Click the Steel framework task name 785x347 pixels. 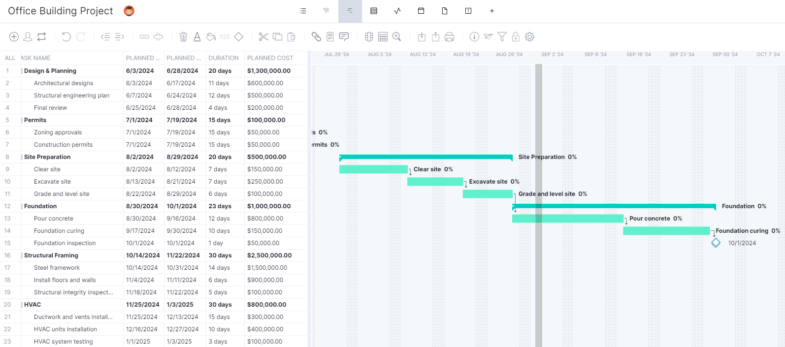point(57,268)
